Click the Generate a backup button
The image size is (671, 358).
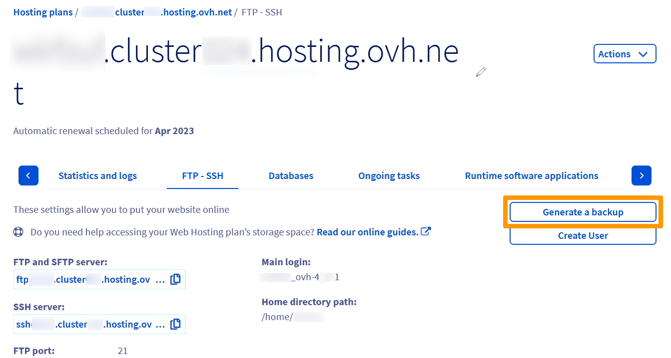tap(583, 212)
